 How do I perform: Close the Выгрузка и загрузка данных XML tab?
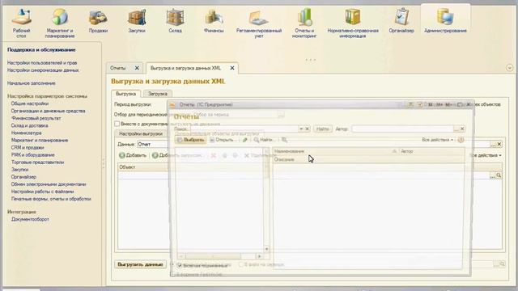click(232, 68)
